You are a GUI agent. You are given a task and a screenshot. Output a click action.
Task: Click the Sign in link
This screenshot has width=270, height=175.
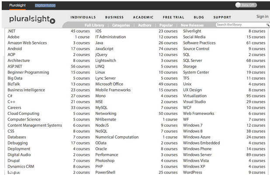pyautogui.click(x=262, y=17)
